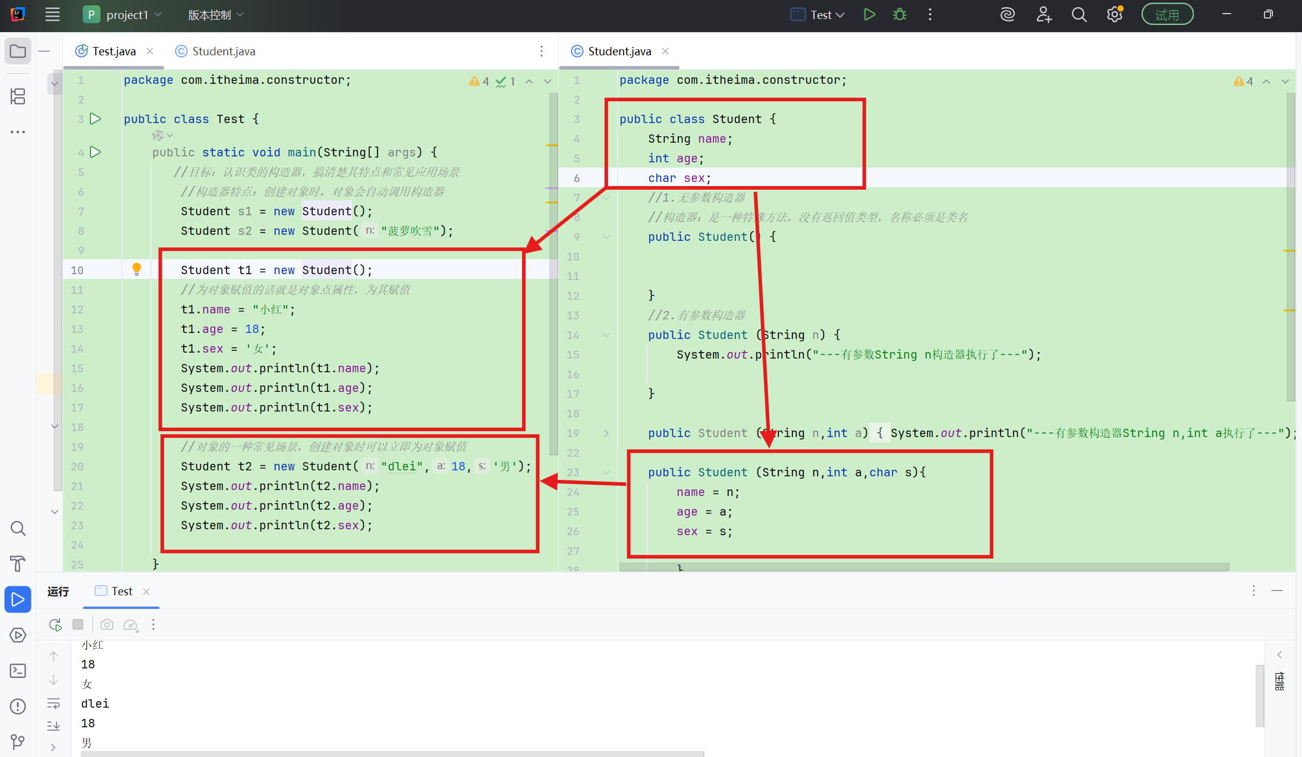Open the AI Assistant spiral icon
Image resolution: width=1302 pixels, height=757 pixels.
pyautogui.click(x=1007, y=15)
